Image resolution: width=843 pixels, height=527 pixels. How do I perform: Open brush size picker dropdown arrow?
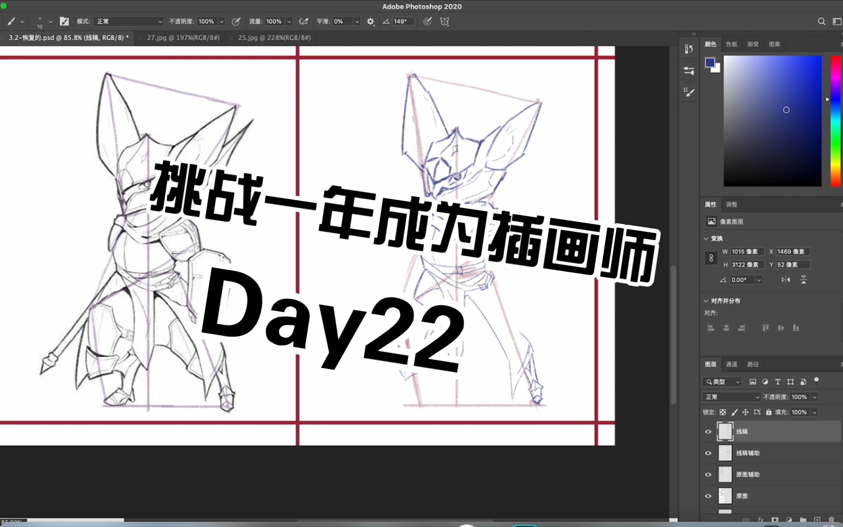50,21
